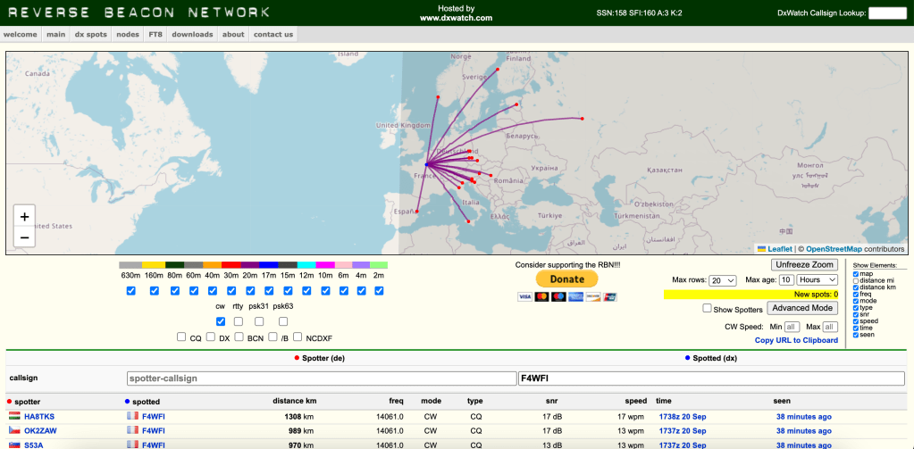Viewport: 914px width, 449px height.
Task: Enable the Show Spotters checkbox
Action: click(x=708, y=309)
